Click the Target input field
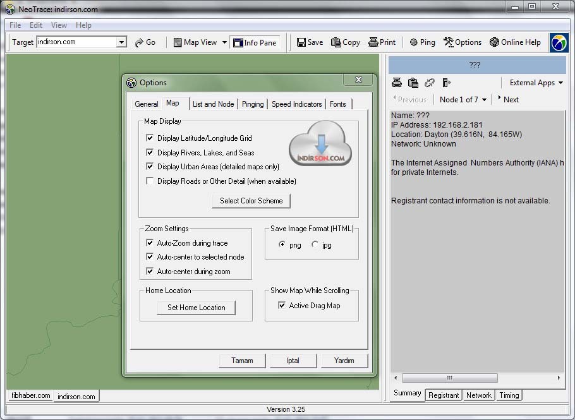575x420 pixels. point(76,42)
